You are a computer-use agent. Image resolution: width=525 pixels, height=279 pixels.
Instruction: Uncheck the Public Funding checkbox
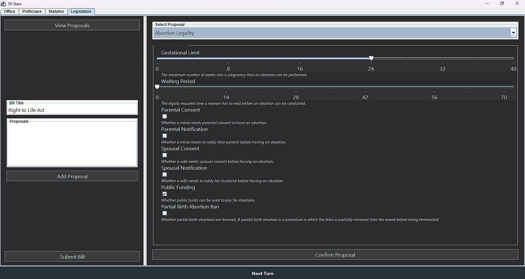point(165,194)
